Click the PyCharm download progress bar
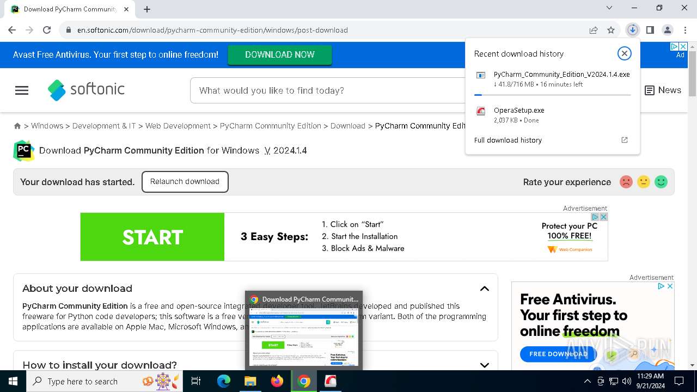 [552, 95]
